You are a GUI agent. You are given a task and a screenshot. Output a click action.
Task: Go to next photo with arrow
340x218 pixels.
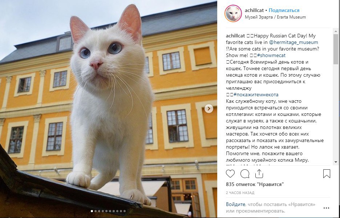click(209, 109)
